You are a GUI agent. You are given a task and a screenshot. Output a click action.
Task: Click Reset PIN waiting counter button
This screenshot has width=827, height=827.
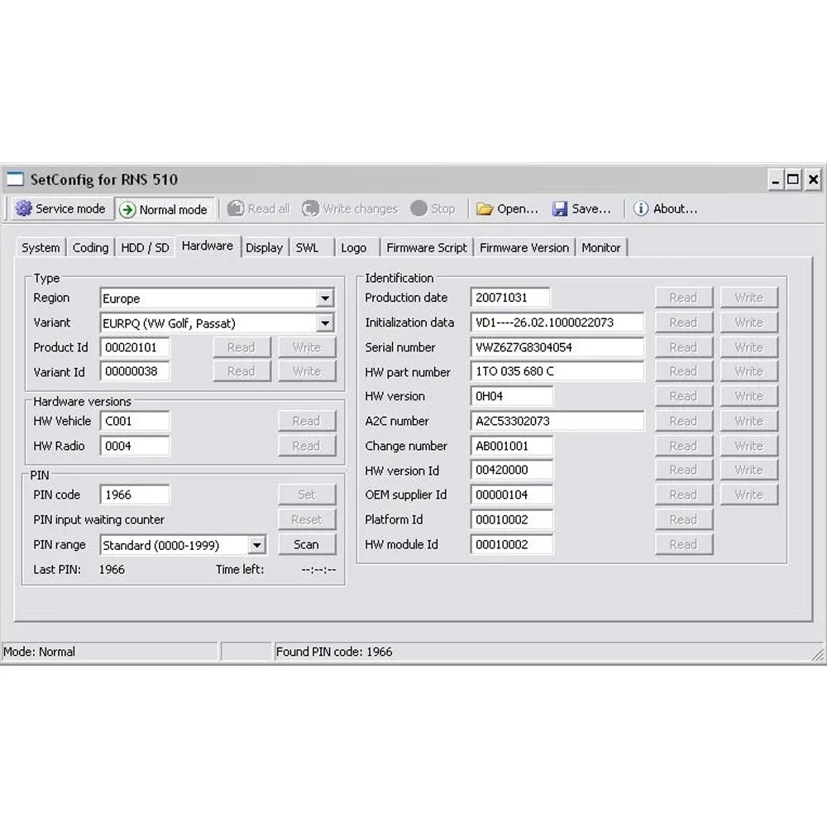tap(307, 519)
